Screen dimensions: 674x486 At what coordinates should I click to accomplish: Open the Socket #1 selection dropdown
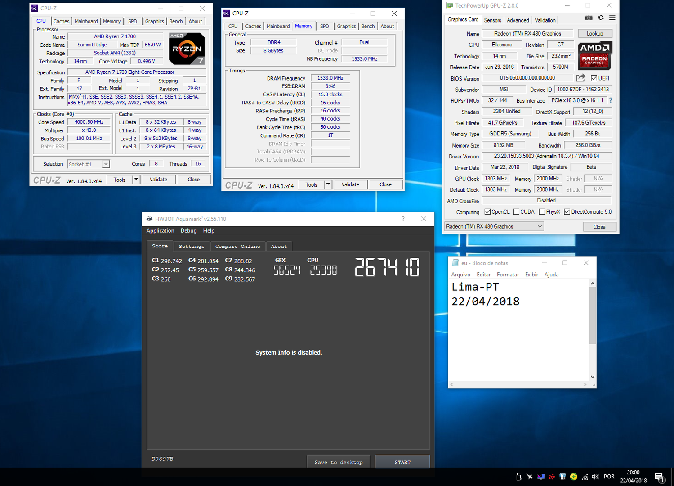[89, 164]
